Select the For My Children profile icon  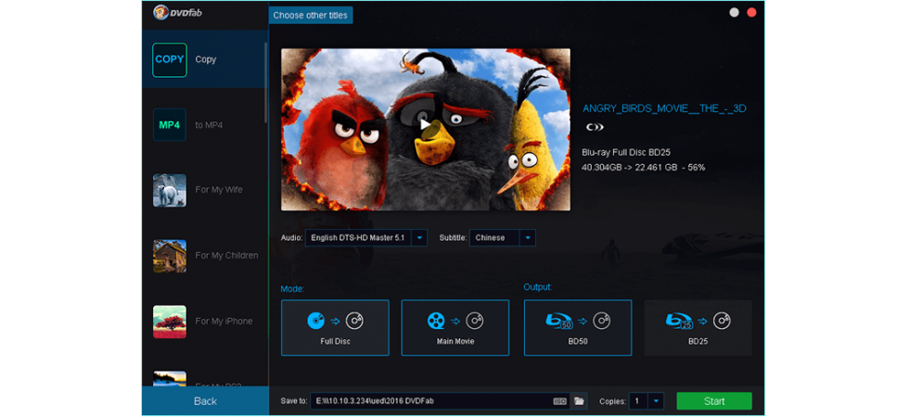[169, 256]
